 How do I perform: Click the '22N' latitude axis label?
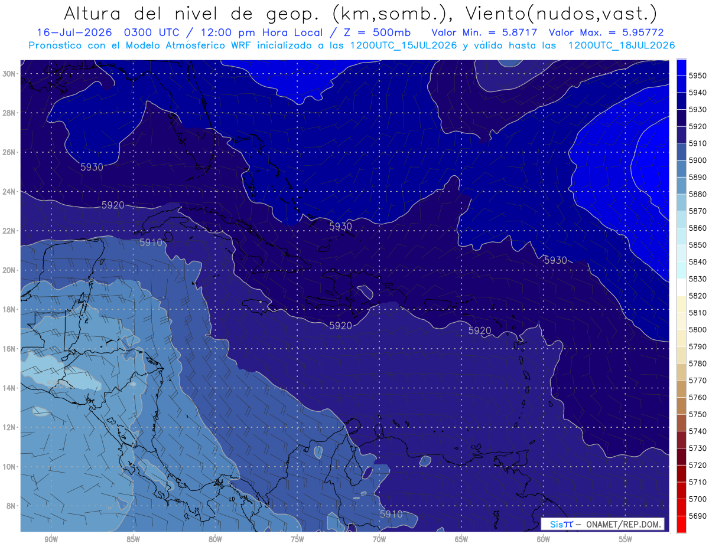(x=10, y=231)
